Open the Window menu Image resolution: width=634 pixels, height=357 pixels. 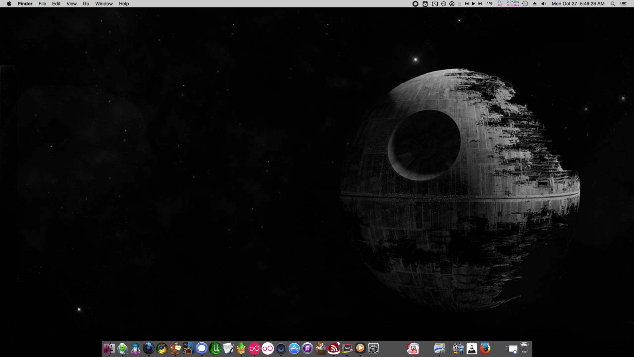pyautogui.click(x=104, y=4)
